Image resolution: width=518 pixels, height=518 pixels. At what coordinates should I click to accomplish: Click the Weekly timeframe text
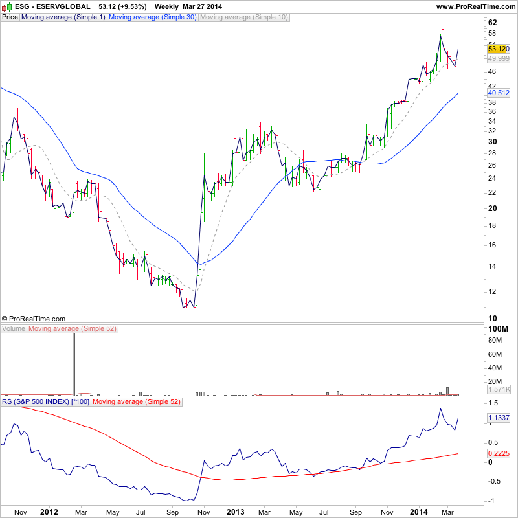point(166,6)
